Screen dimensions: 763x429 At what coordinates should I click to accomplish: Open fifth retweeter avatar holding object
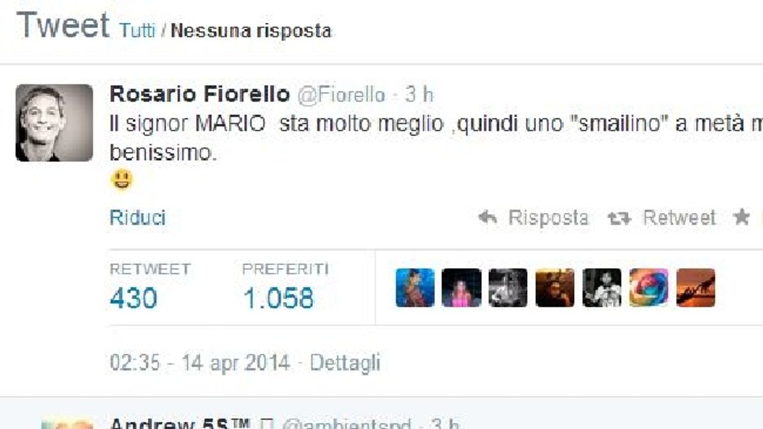pos(602,287)
